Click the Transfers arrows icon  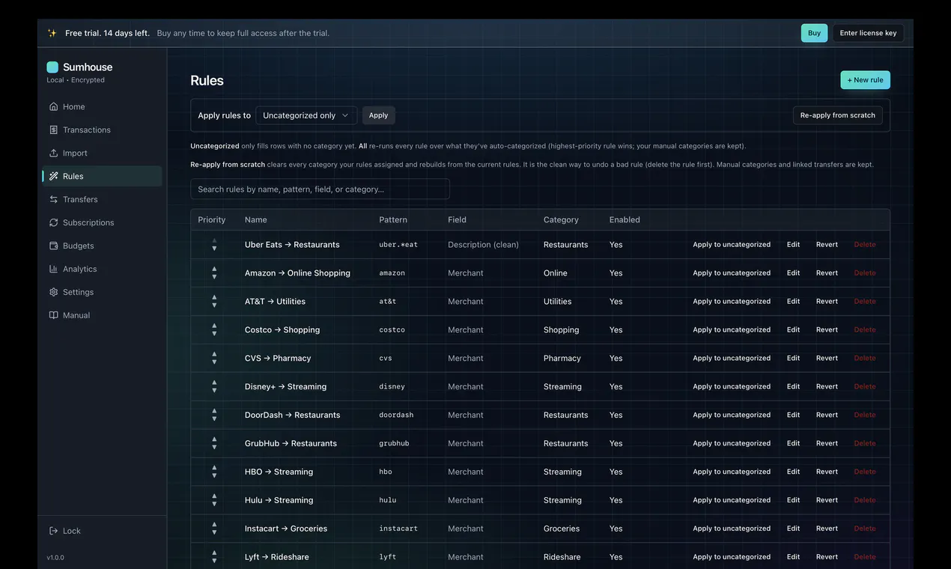click(53, 199)
